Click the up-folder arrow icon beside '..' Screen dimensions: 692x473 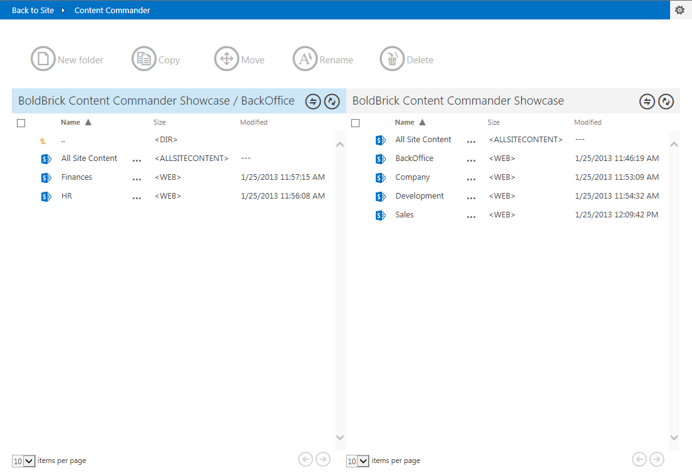pyautogui.click(x=43, y=141)
